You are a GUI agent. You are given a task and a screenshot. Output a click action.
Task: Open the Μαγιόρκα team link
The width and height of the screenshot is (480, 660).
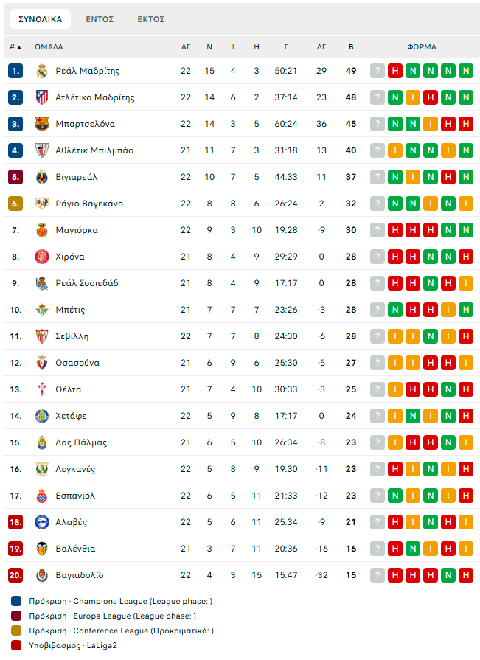[x=77, y=230]
